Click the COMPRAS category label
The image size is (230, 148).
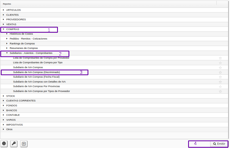click(x=13, y=29)
